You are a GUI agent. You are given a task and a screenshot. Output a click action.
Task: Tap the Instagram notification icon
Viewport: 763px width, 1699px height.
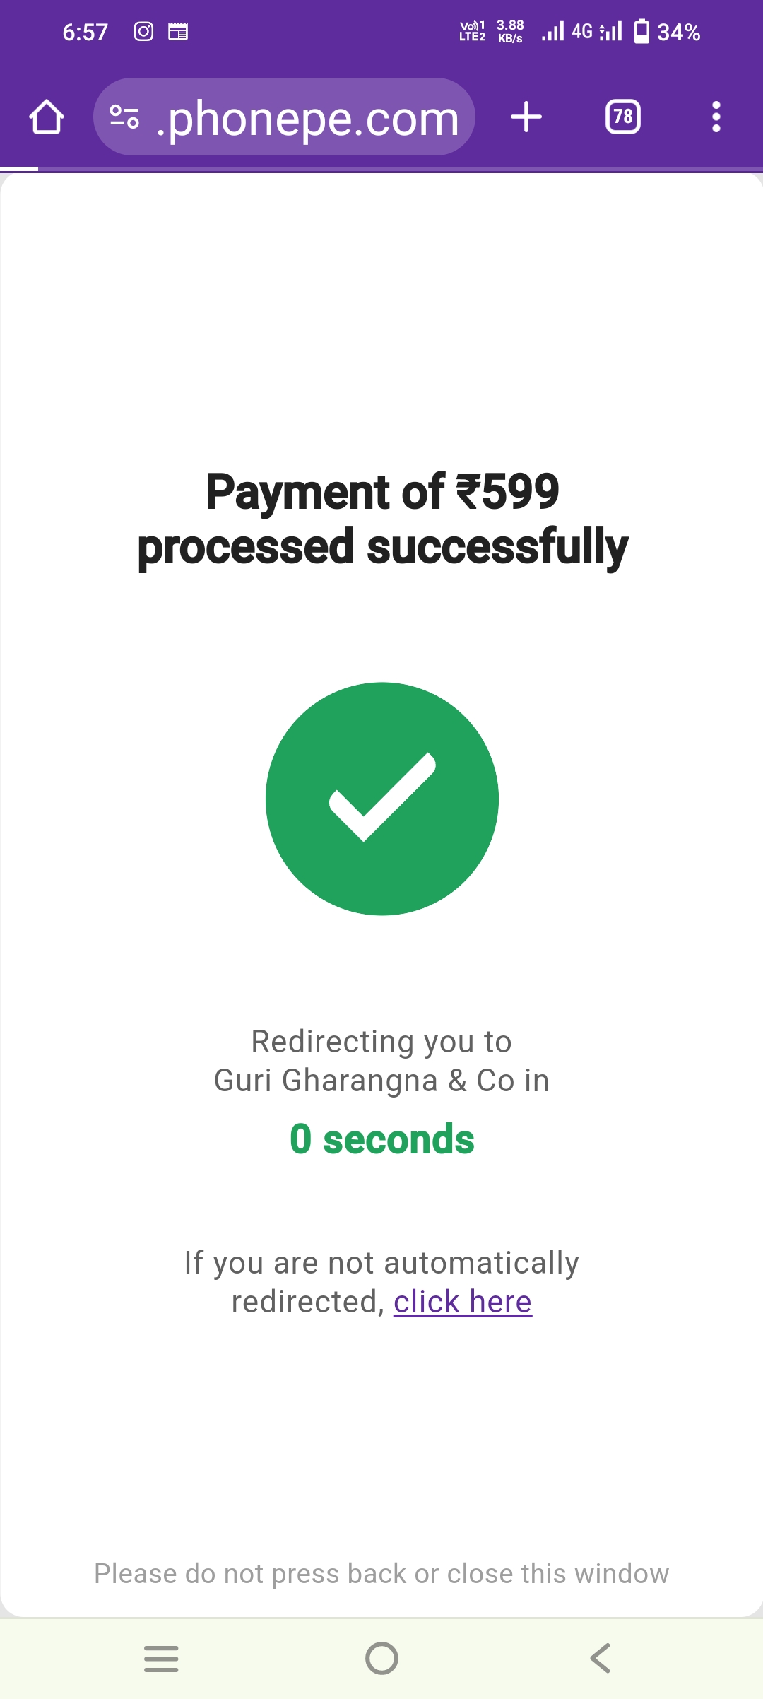point(143,32)
